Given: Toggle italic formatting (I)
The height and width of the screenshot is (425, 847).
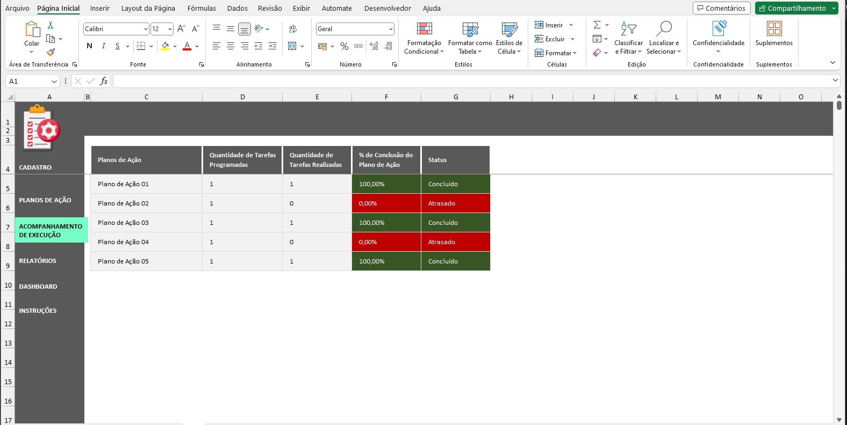Looking at the screenshot, I should (x=103, y=46).
